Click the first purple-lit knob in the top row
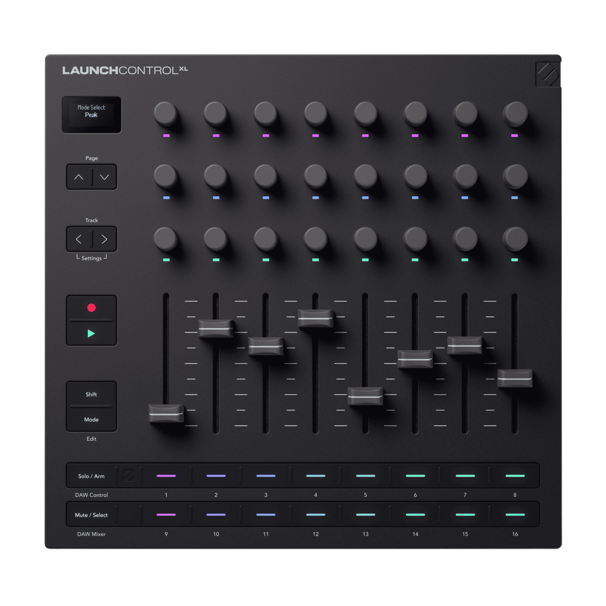The image size is (606, 606). (166, 113)
